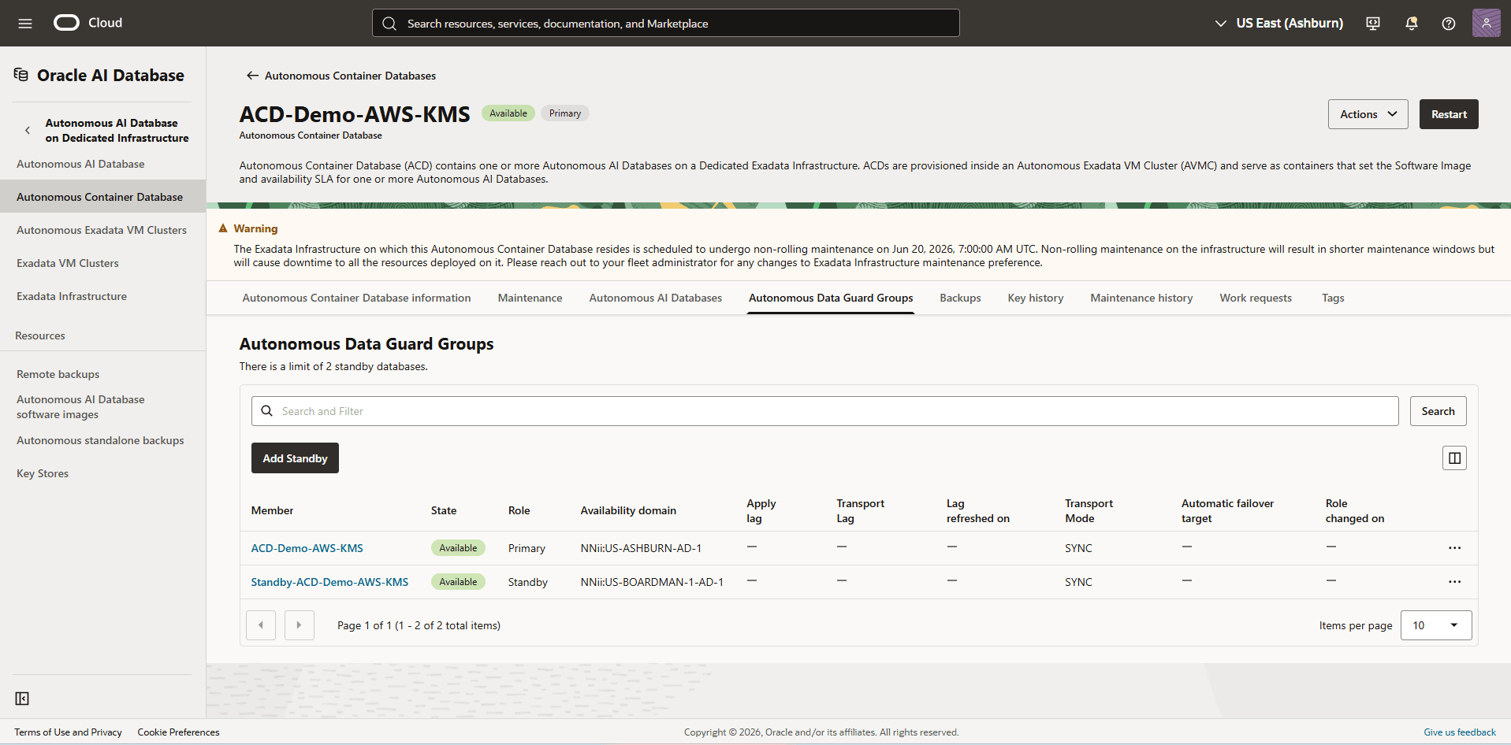This screenshot has width=1511, height=745.
Task: Select the Autonomous Data Guard Groups tab
Action: click(x=831, y=298)
